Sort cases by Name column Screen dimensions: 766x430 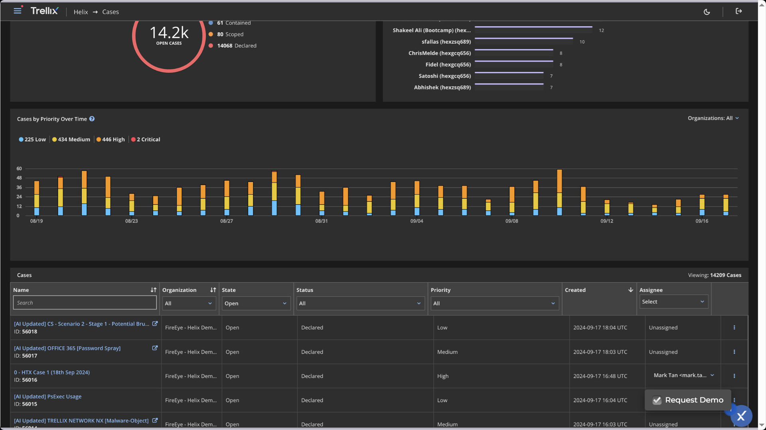tap(153, 290)
